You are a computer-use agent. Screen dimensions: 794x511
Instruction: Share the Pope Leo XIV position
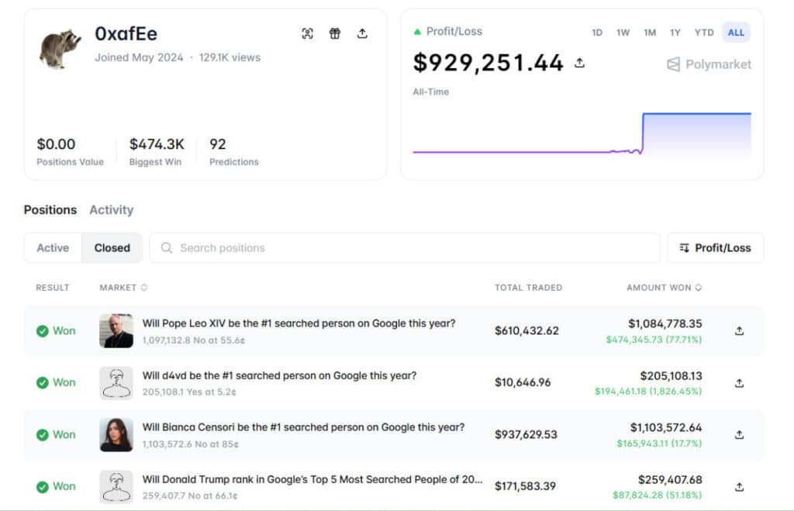coord(739,330)
